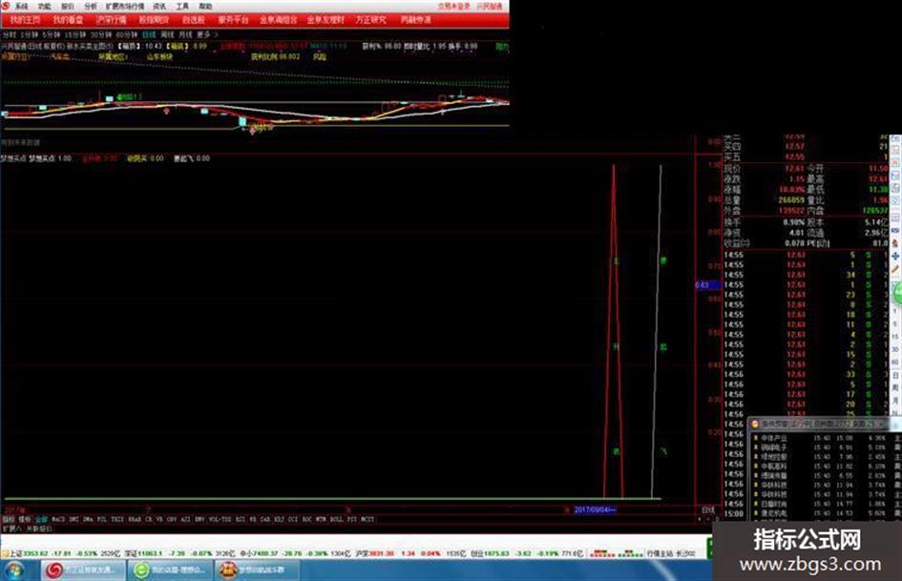
Task: Switch chart to 15分钟 period
Action: (75, 34)
